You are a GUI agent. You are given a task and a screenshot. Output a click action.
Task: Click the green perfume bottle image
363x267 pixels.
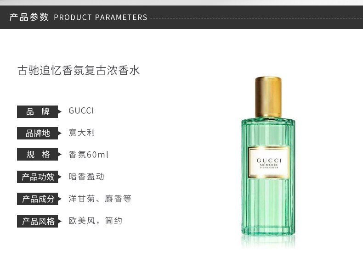point(268,162)
